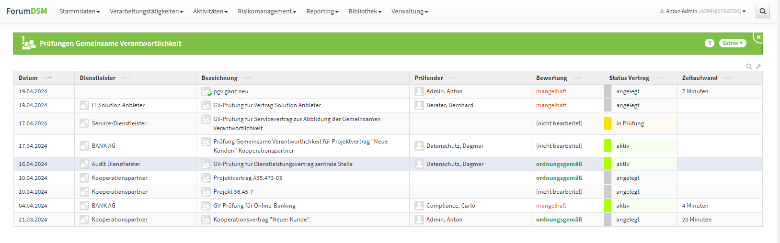Click the table search magnifier icon
The image size is (780, 243).
click(749, 66)
